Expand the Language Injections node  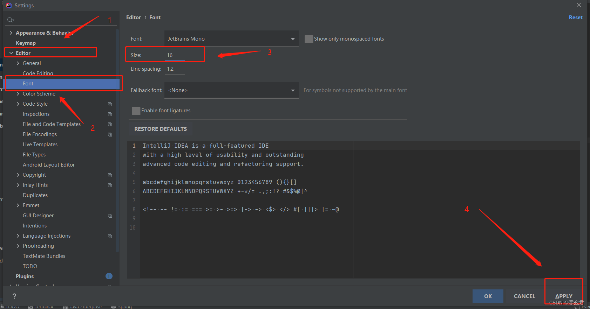[18, 236]
